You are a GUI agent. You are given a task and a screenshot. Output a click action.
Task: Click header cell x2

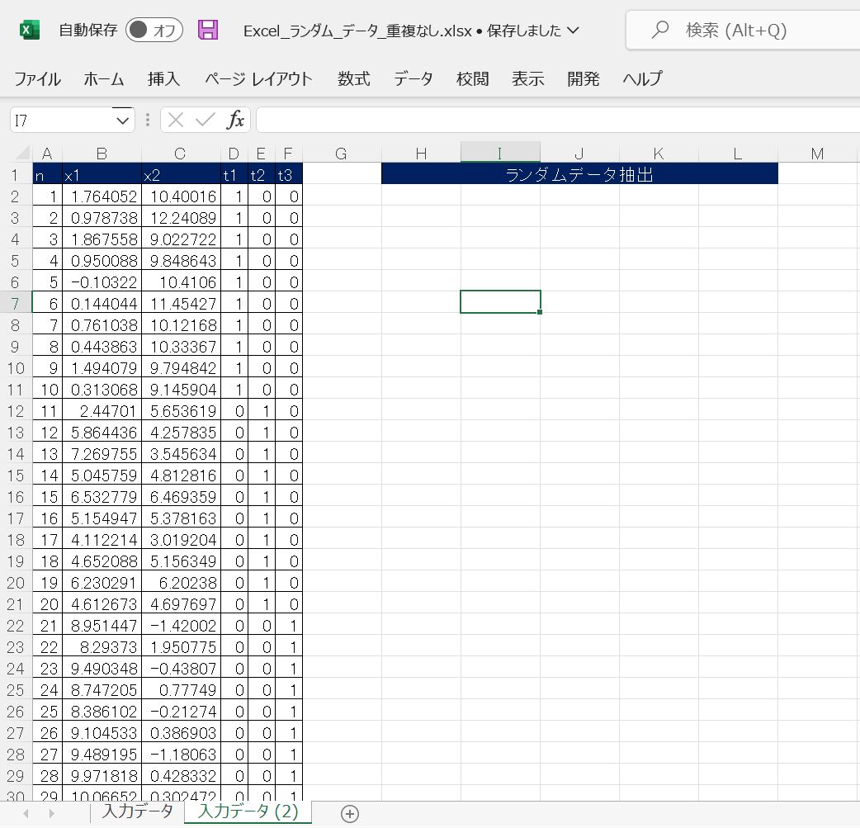pyautogui.click(x=181, y=175)
